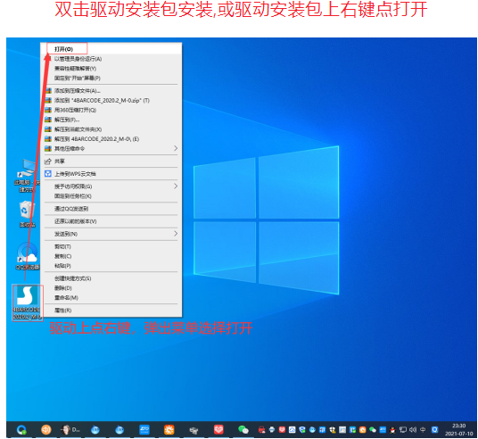
Task: Click orange sun-like app taskbar icon
Action: tap(169, 429)
